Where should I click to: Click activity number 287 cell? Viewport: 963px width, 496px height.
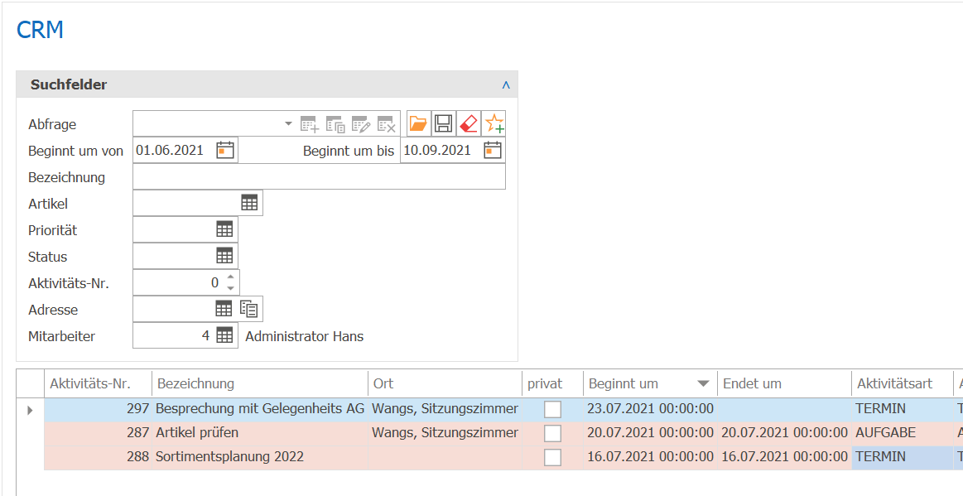[99, 433]
